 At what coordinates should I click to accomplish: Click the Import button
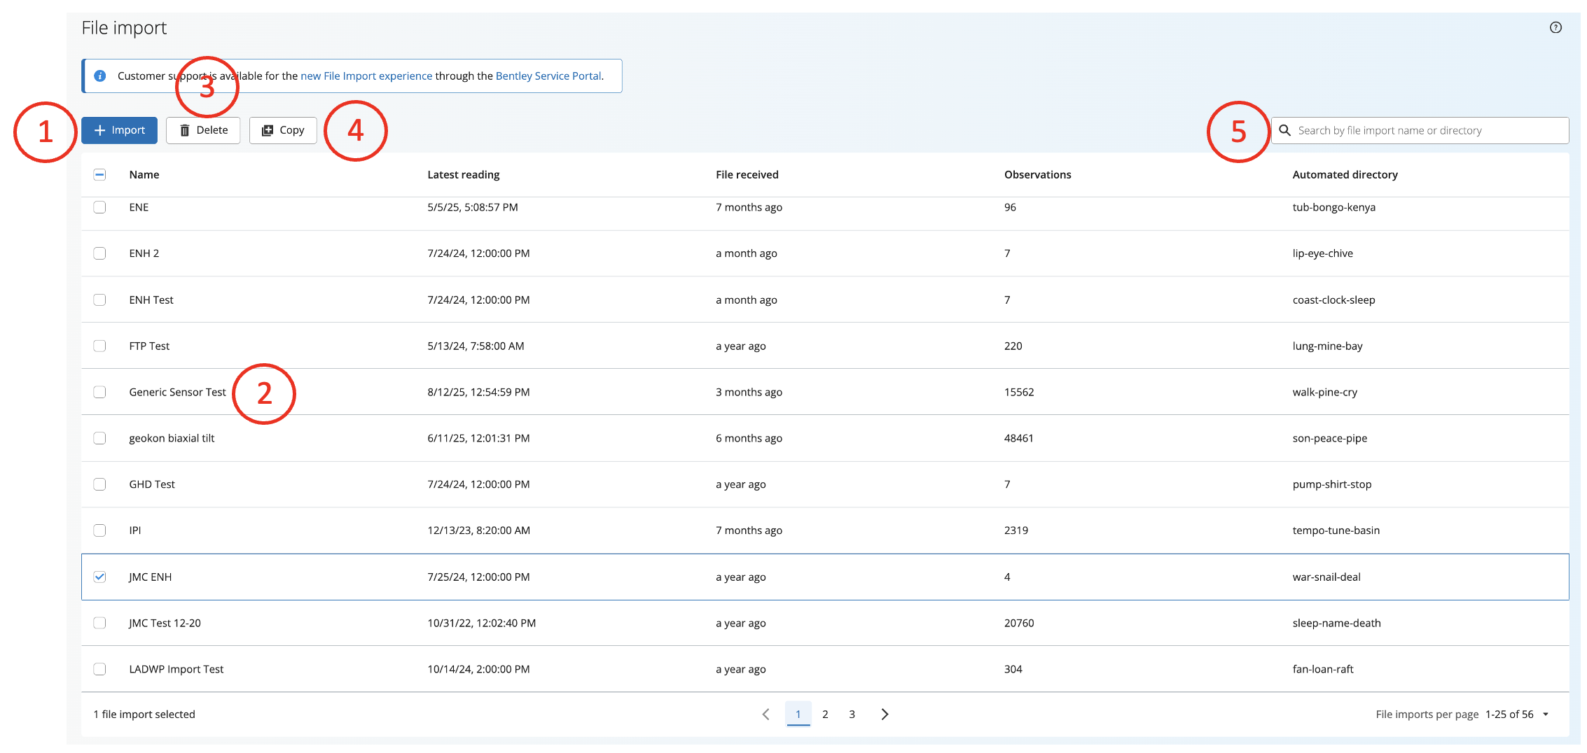[x=119, y=131]
